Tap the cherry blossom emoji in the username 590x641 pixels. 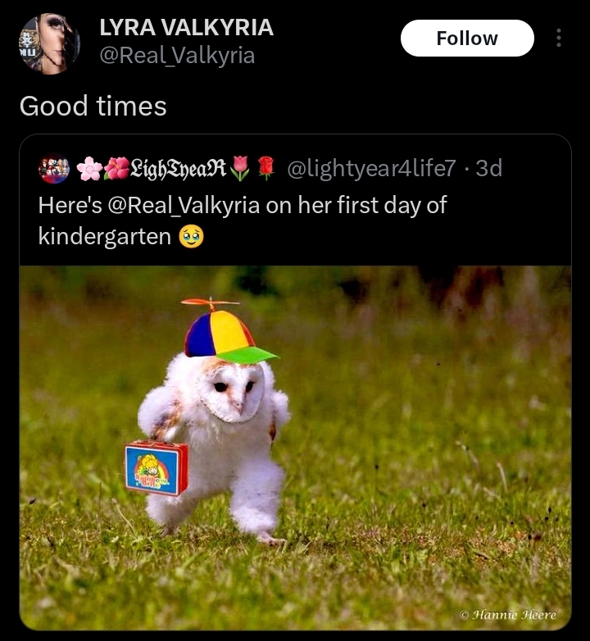point(89,168)
